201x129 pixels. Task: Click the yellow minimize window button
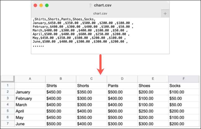click(x=41, y=5)
